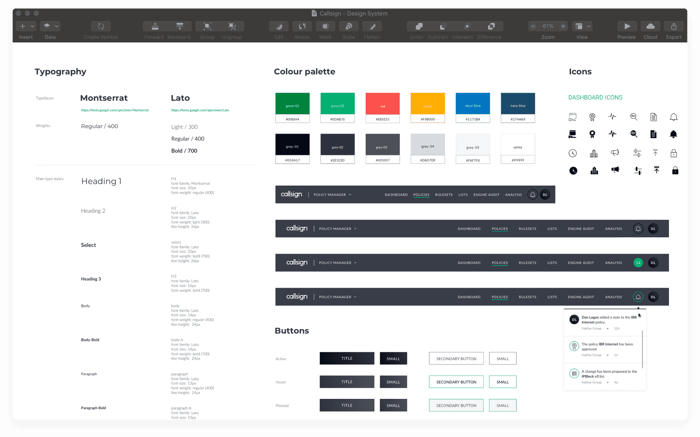Click the Export button
The image size is (700, 437).
click(673, 26)
